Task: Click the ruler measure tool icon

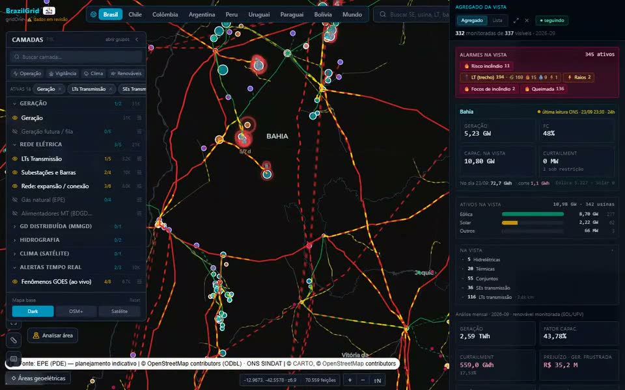Action: 14,340
